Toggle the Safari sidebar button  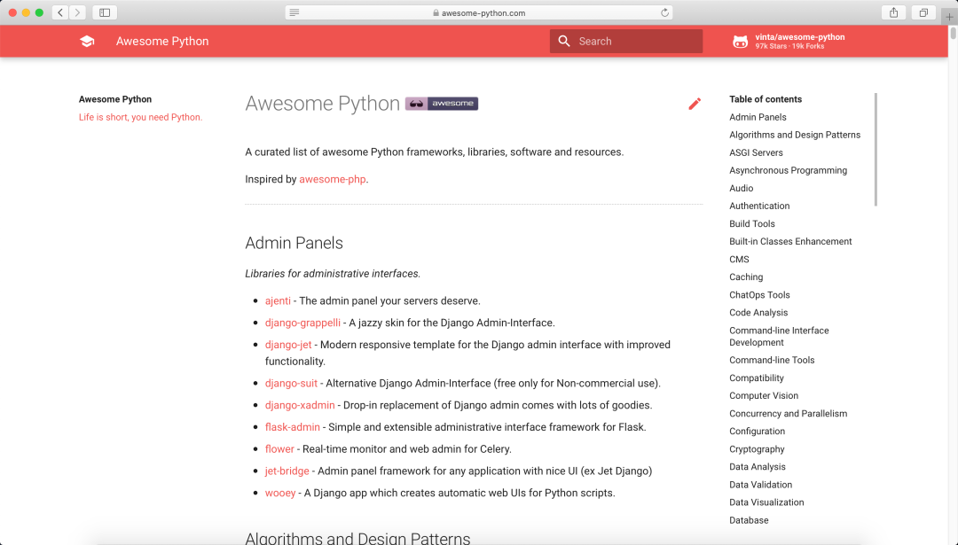point(105,12)
